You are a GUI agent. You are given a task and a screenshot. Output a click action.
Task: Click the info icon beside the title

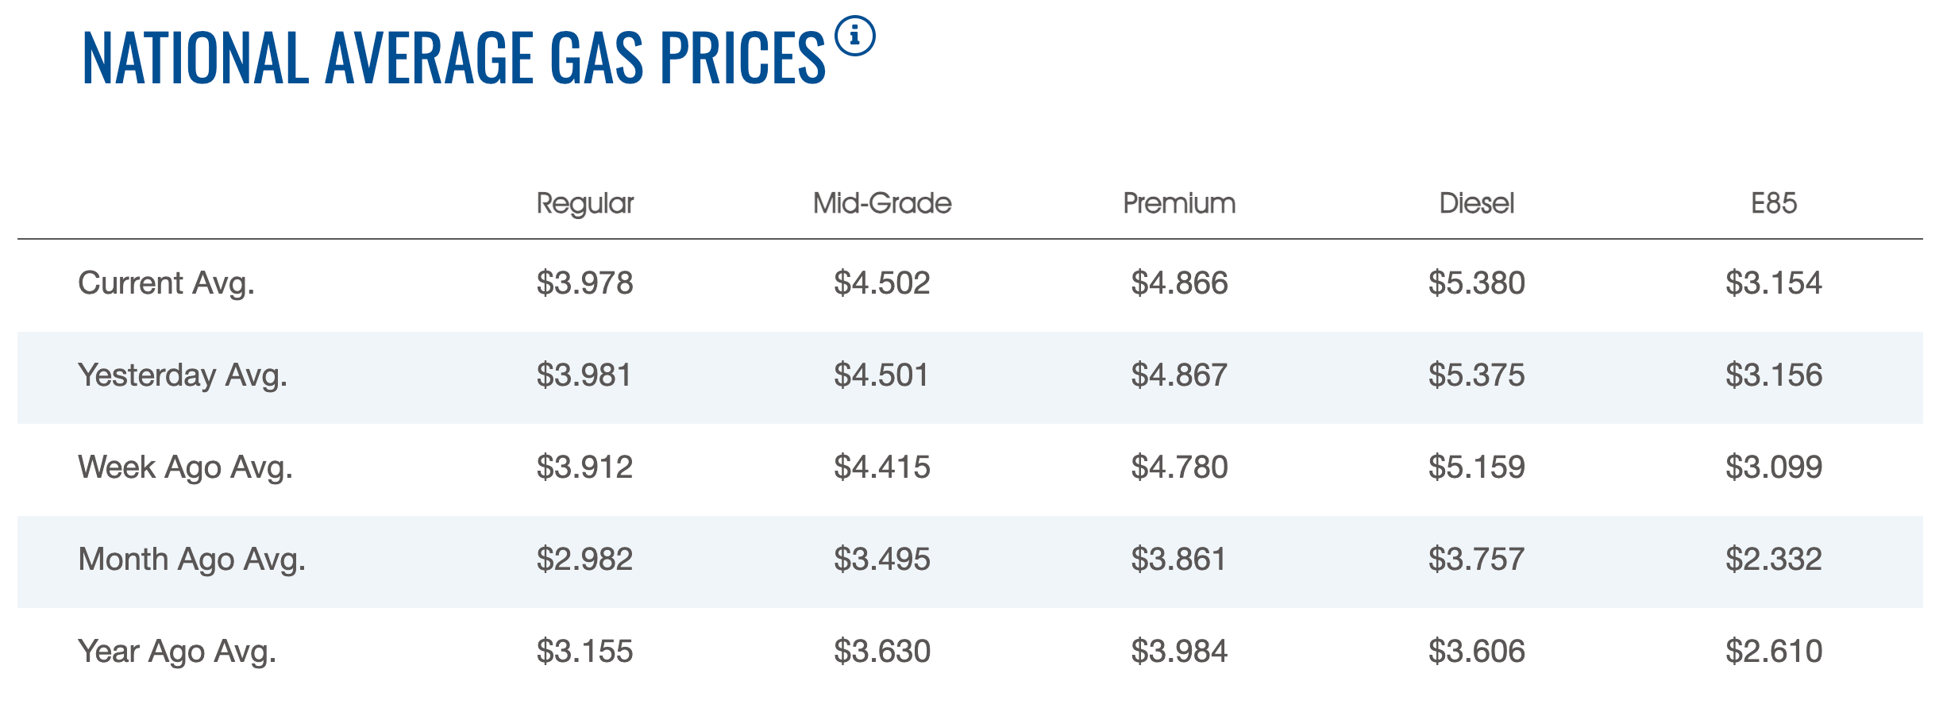(854, 37)
